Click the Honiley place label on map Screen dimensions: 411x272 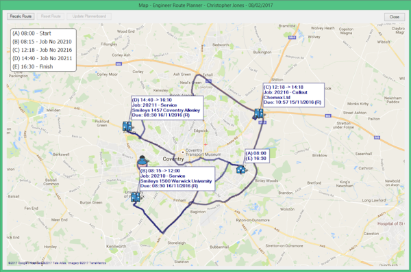pos(50,247)
